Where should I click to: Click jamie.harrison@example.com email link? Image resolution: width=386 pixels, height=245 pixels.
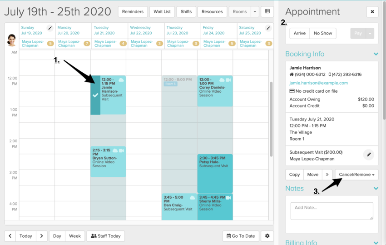click(x=318, y=83)
